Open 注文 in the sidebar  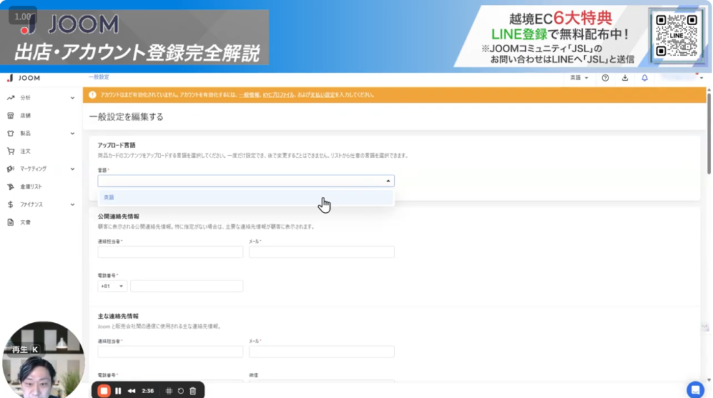click(x=25, y=151)
